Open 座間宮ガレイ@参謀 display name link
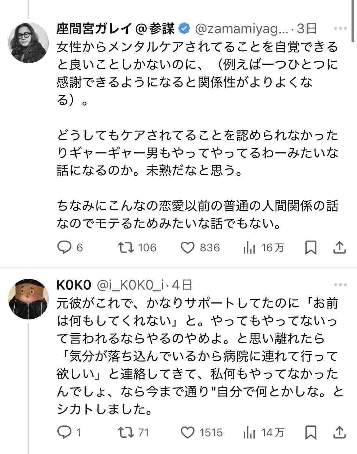357x454 pixels. pyautogui.click(x=116, y=29)
